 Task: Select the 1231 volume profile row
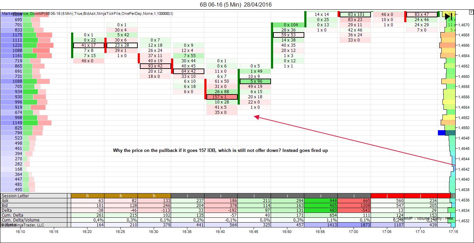coord(27,45)
